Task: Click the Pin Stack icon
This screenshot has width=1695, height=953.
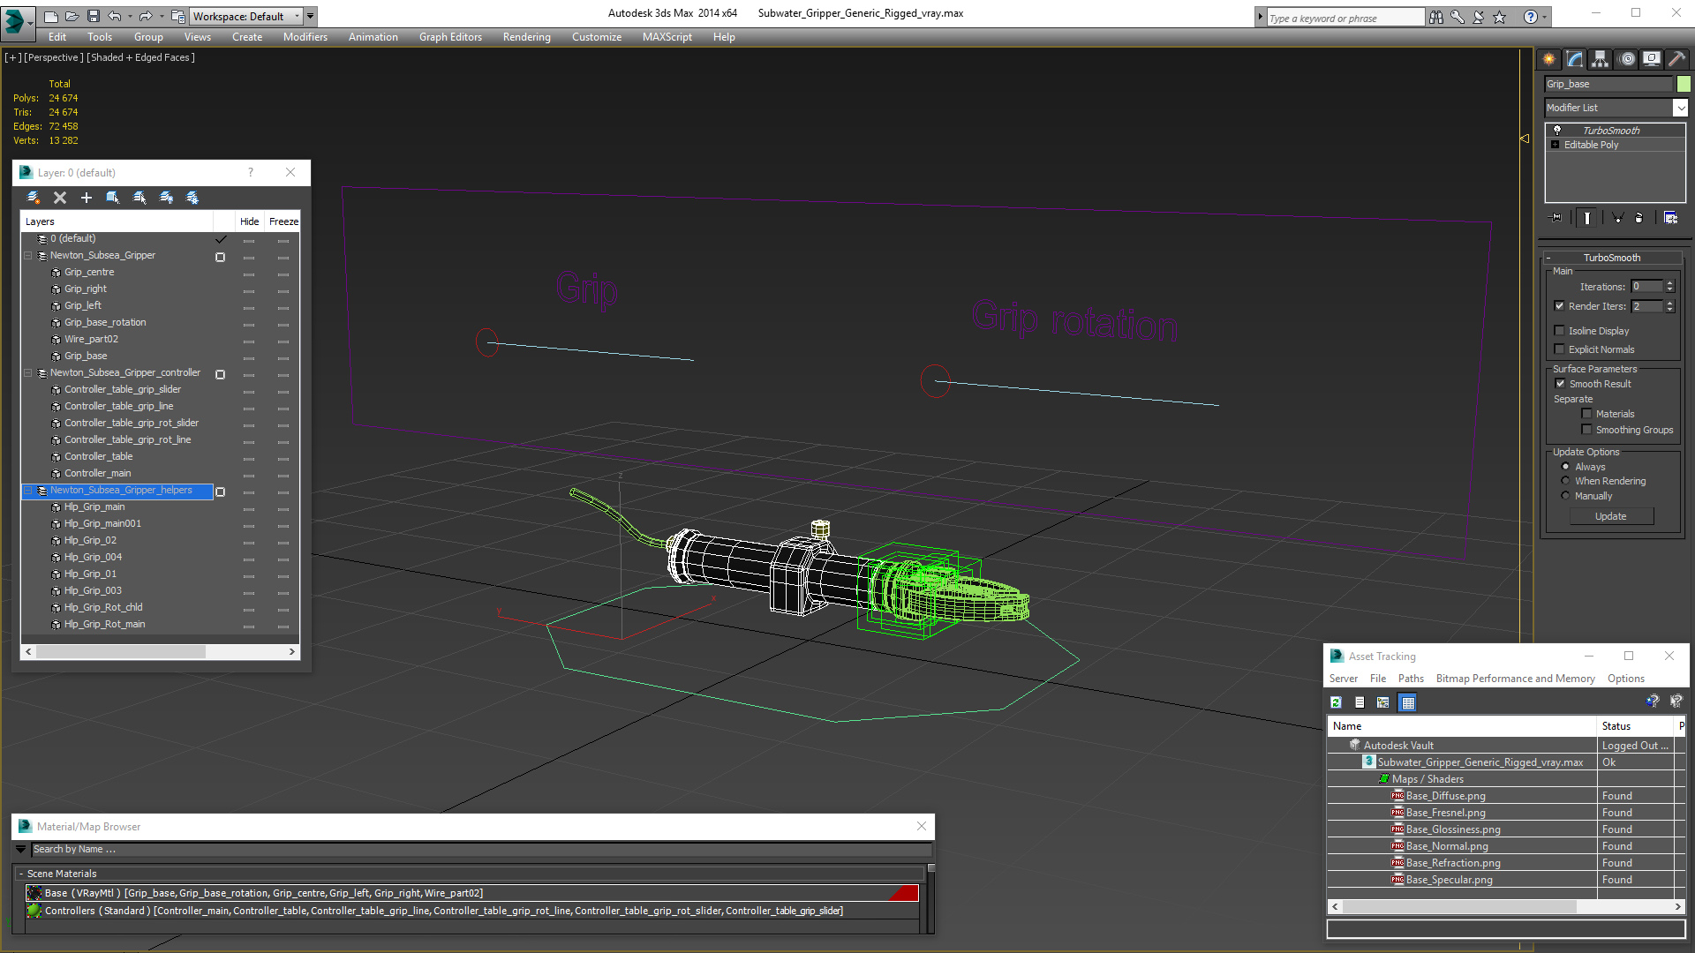Action: click(1556, 217)
